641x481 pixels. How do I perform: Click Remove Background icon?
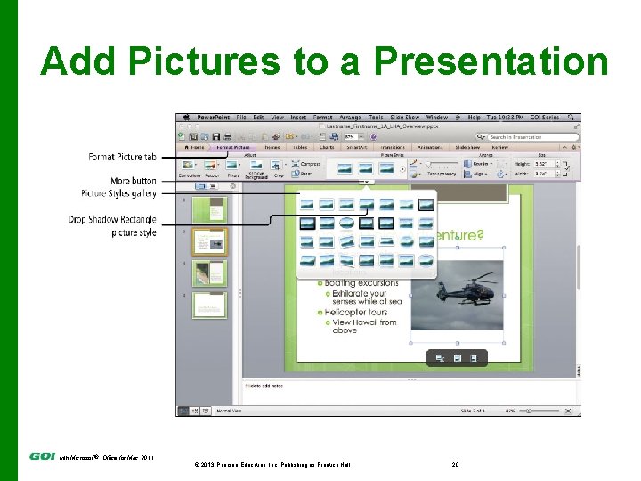[256, 166]
